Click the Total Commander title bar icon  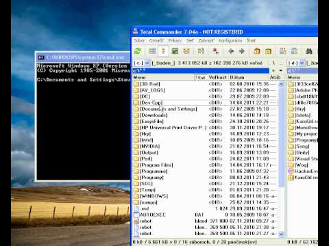tap(136, 31)
